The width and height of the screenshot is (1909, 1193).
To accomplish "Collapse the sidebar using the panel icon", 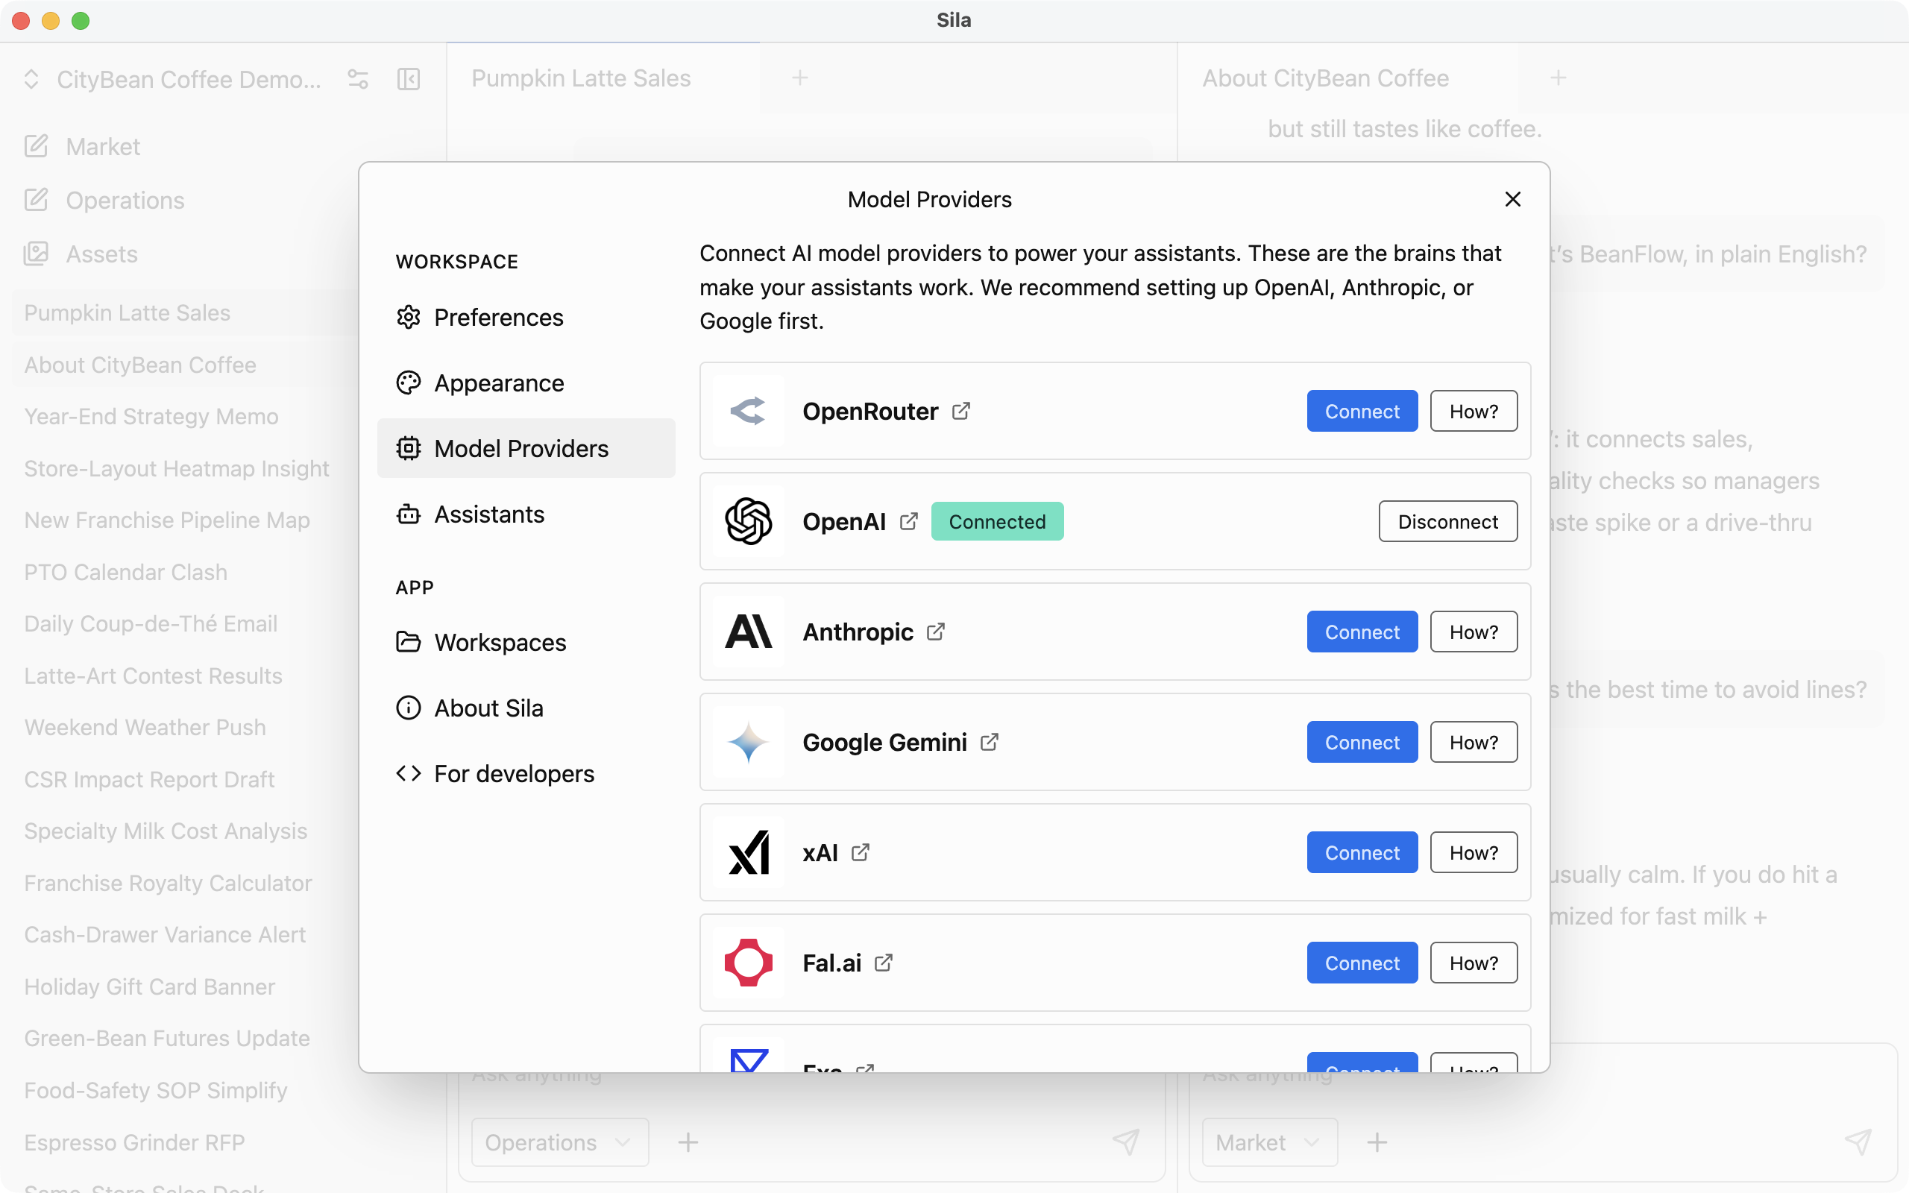I will pyautogui.click(x=408, y=79).
